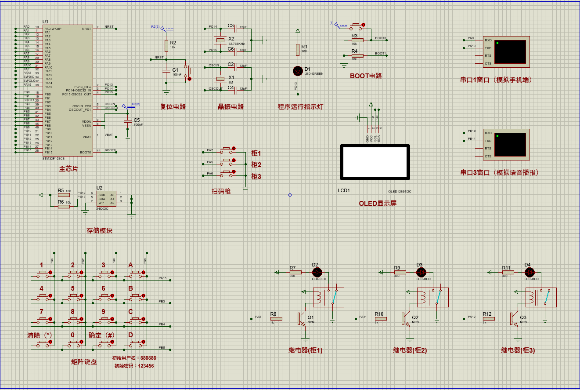Select red LED D4 for cabinet 3
Screen dimensions: 580x390
point(530,272)
